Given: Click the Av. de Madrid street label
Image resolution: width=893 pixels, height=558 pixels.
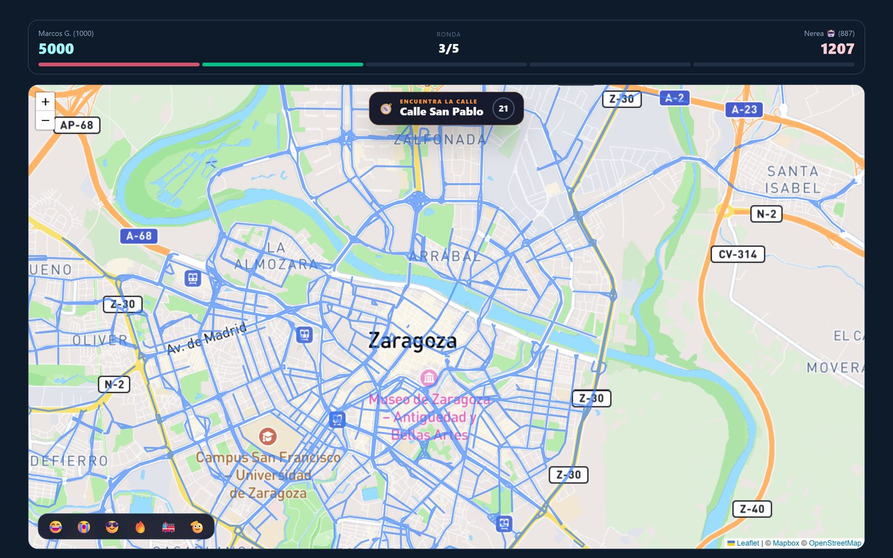Looking at the screenshot, I should coord(207,338).
